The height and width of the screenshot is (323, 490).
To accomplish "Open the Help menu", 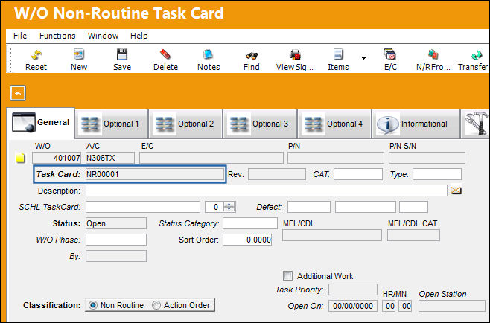I will pos(139,36).
